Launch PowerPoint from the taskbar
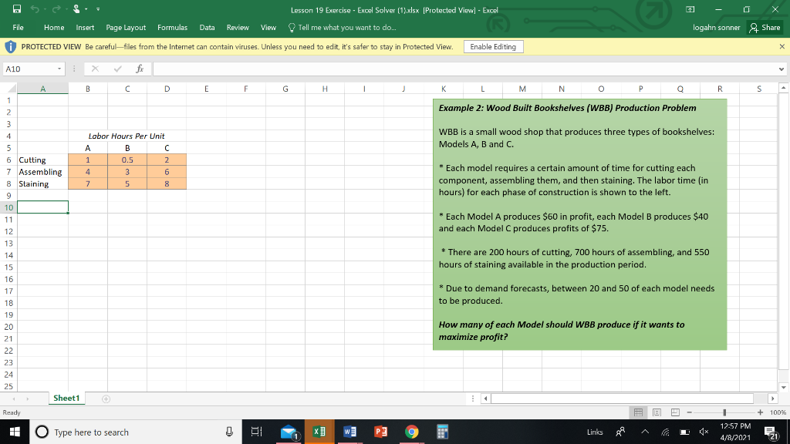790x444 pixels. coord(381,432)
